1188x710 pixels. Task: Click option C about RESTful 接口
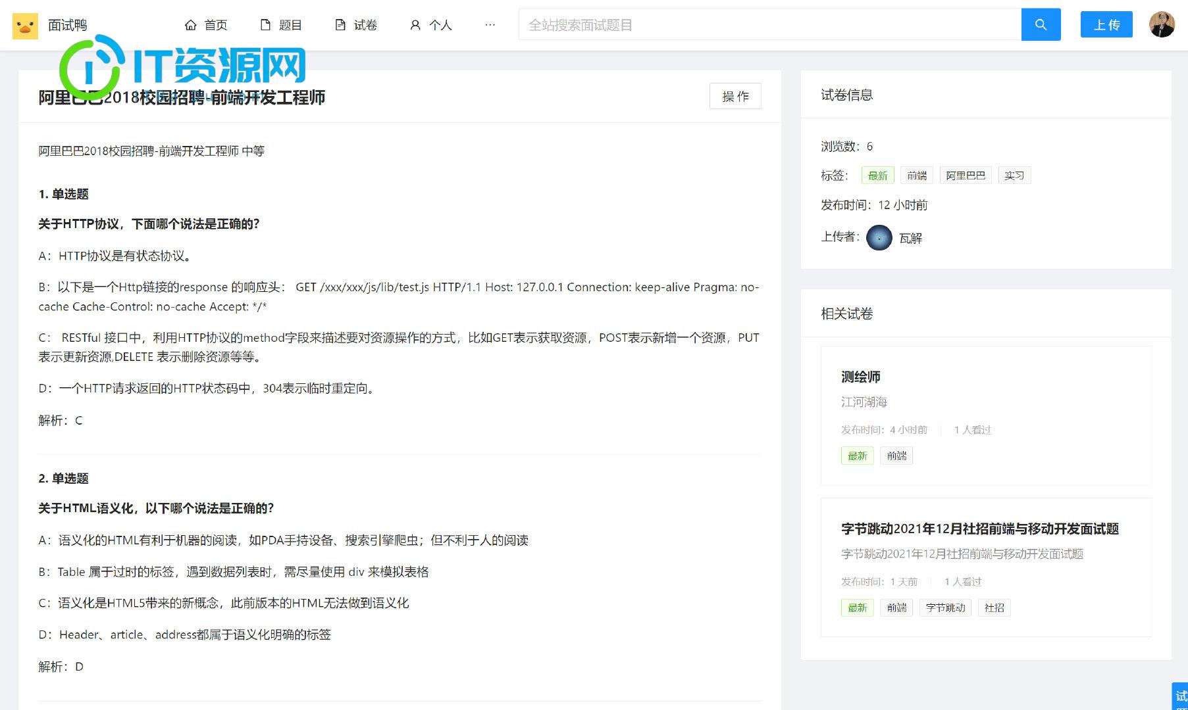pyautogui.click(x=399, y=347)
